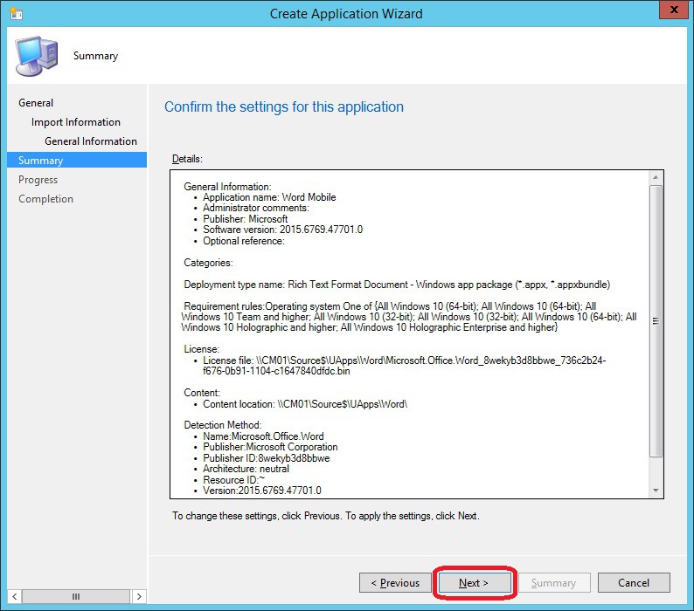
Task: Click the 'Name:Microsoft.Office.Word' detection line
Action: coord(263,436)
